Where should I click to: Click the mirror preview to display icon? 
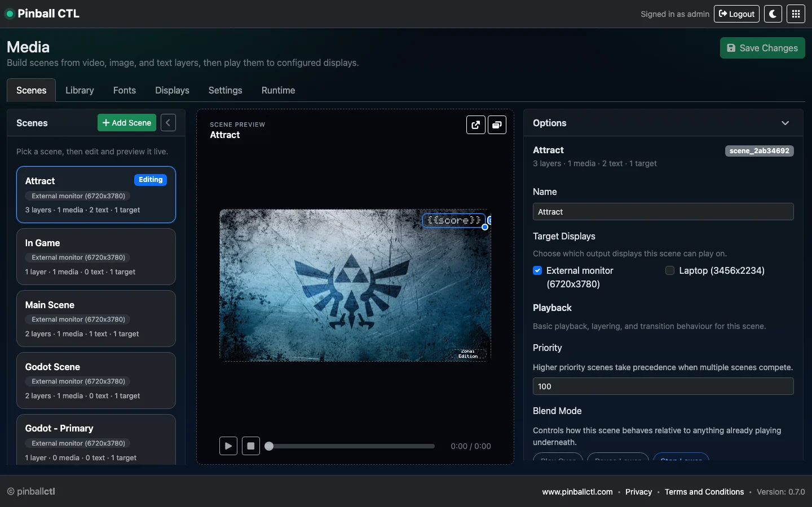coord(497,125)
